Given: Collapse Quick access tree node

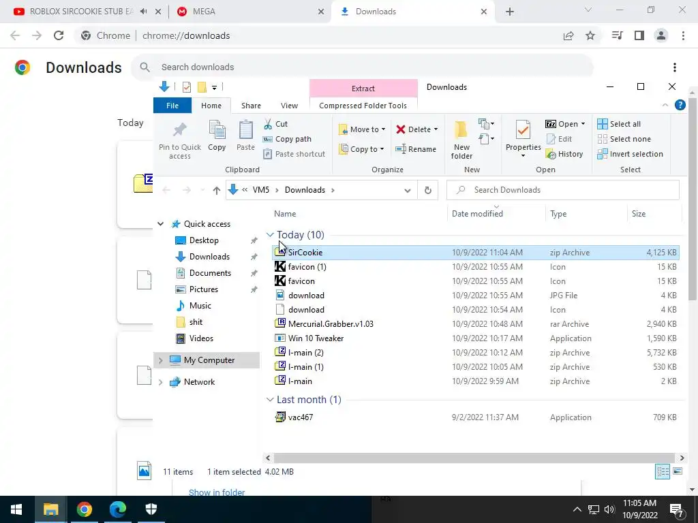Looking at the screenshot, I should pyautogui.click(x=161, y=224).
